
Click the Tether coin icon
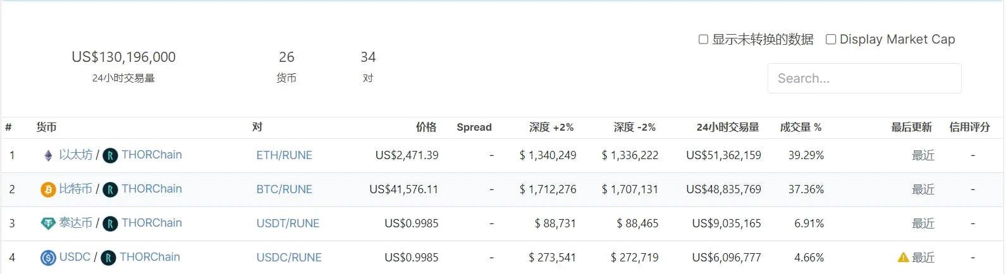(48, 223)
